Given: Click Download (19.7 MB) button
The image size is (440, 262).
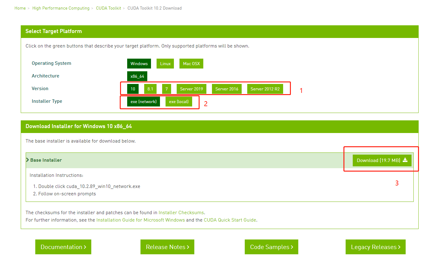Looking at the screenshot, I should (382, 160).
